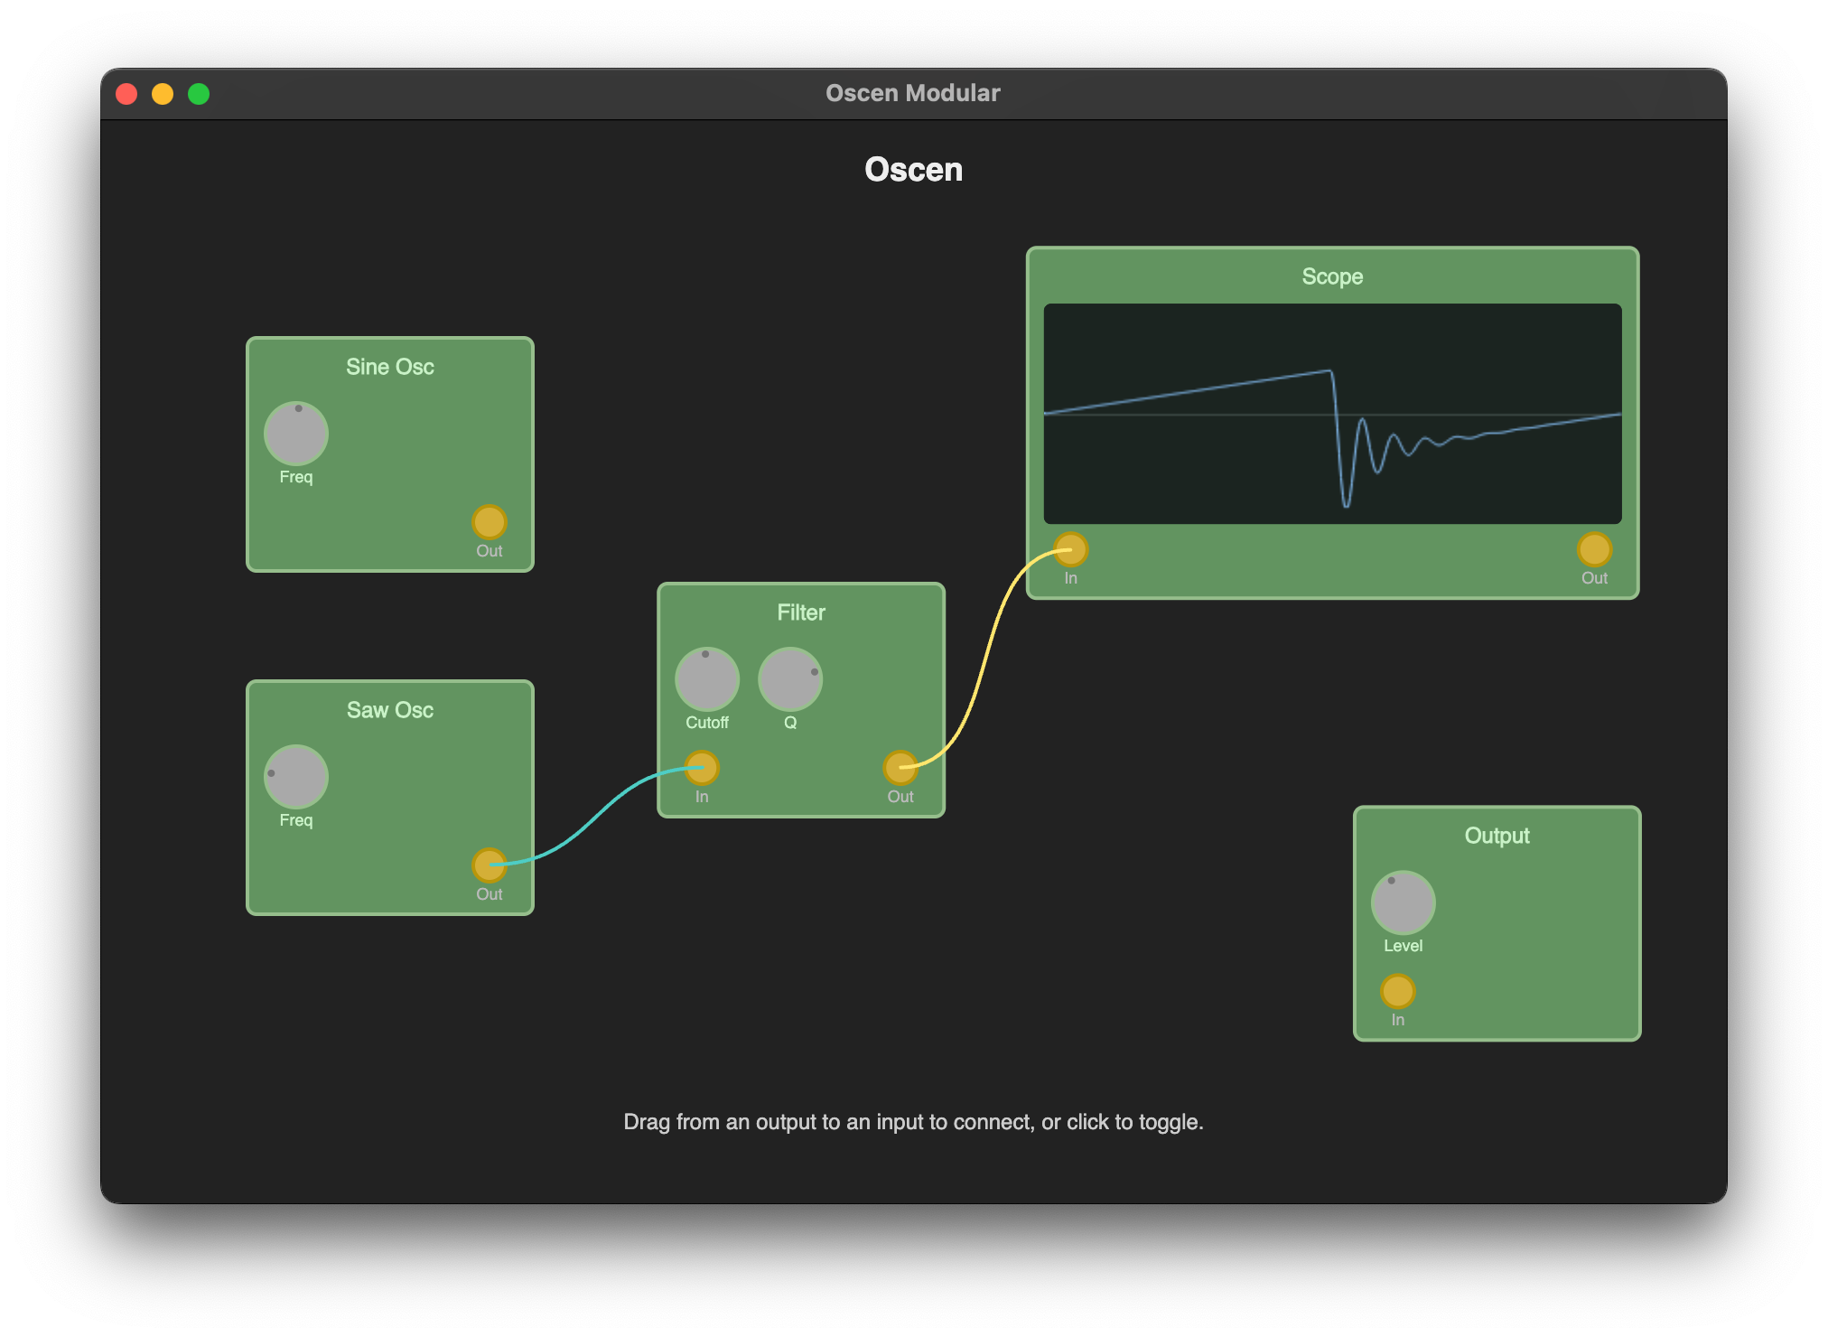Click the Filter Q knob
The height and width of the screenshot is (1337, 1828).
tap(790, 679)
